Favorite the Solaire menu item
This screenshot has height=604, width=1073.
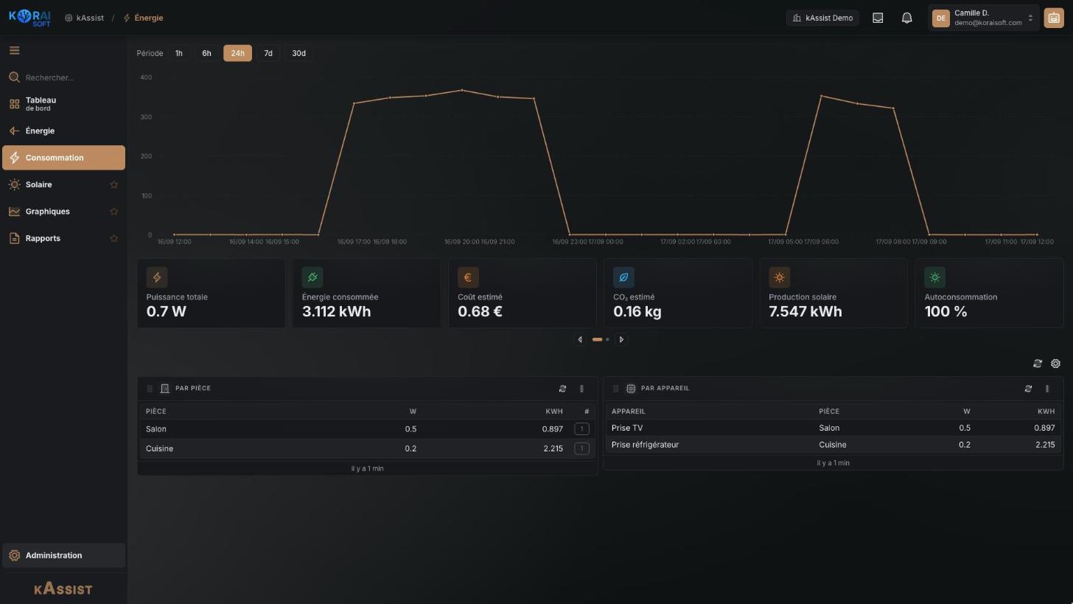[x=114, y=185]
